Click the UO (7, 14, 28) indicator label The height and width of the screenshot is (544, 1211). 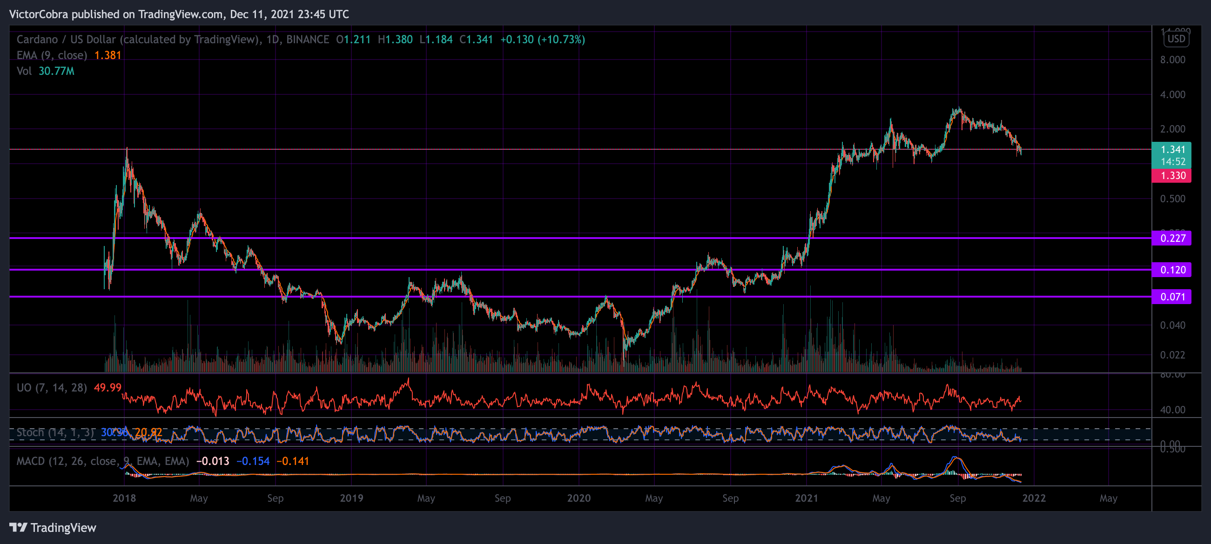point(52,388)
